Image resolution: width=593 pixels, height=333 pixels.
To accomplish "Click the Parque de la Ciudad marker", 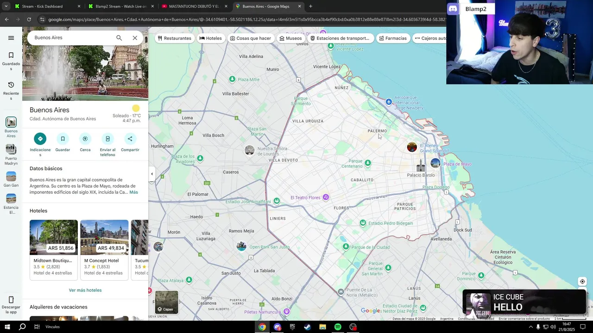I will 346,247.
